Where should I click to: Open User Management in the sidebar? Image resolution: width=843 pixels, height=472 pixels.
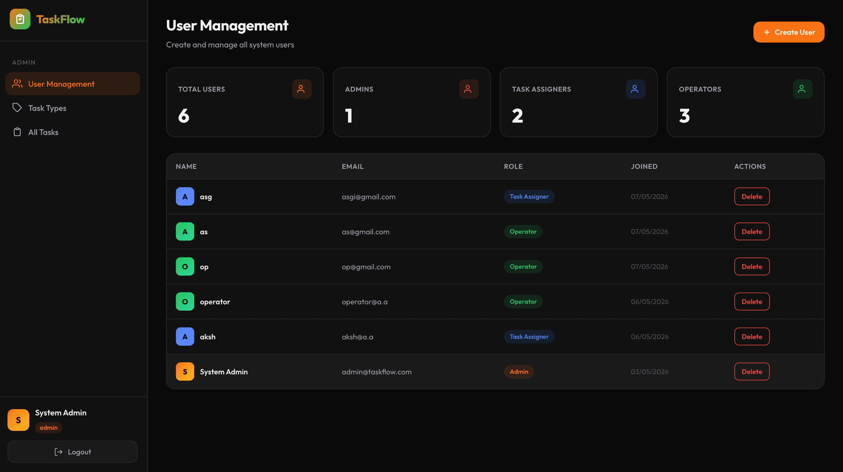[x=72, y=84]
